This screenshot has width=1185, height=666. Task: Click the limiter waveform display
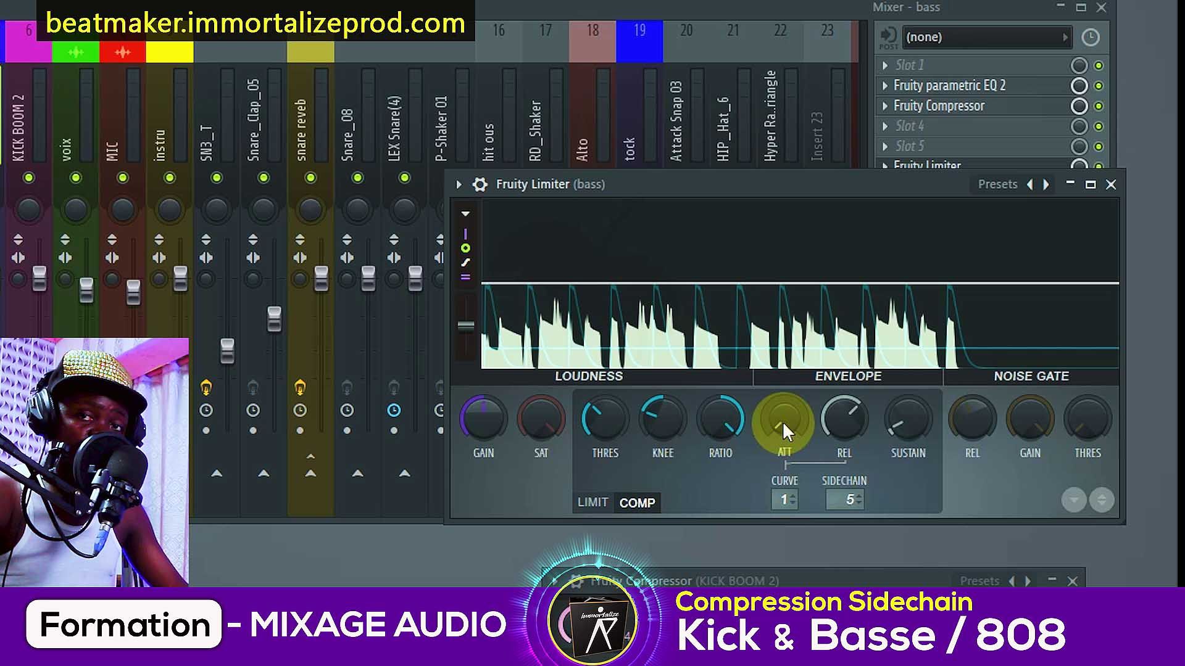(800, 284)
